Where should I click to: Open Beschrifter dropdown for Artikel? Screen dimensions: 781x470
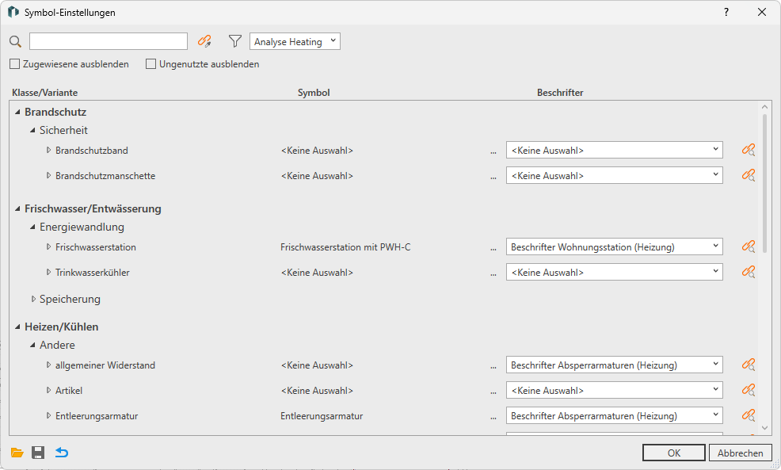coord(614,390)
